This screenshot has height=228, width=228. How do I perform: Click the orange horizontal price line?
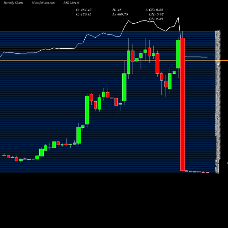coord(114,61)
